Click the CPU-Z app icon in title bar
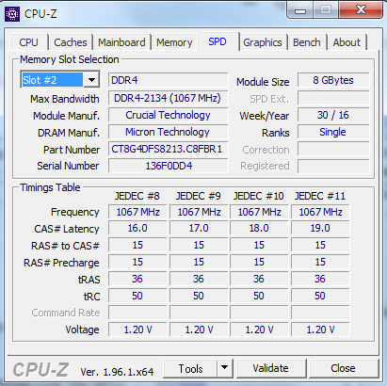 (12, 14)
